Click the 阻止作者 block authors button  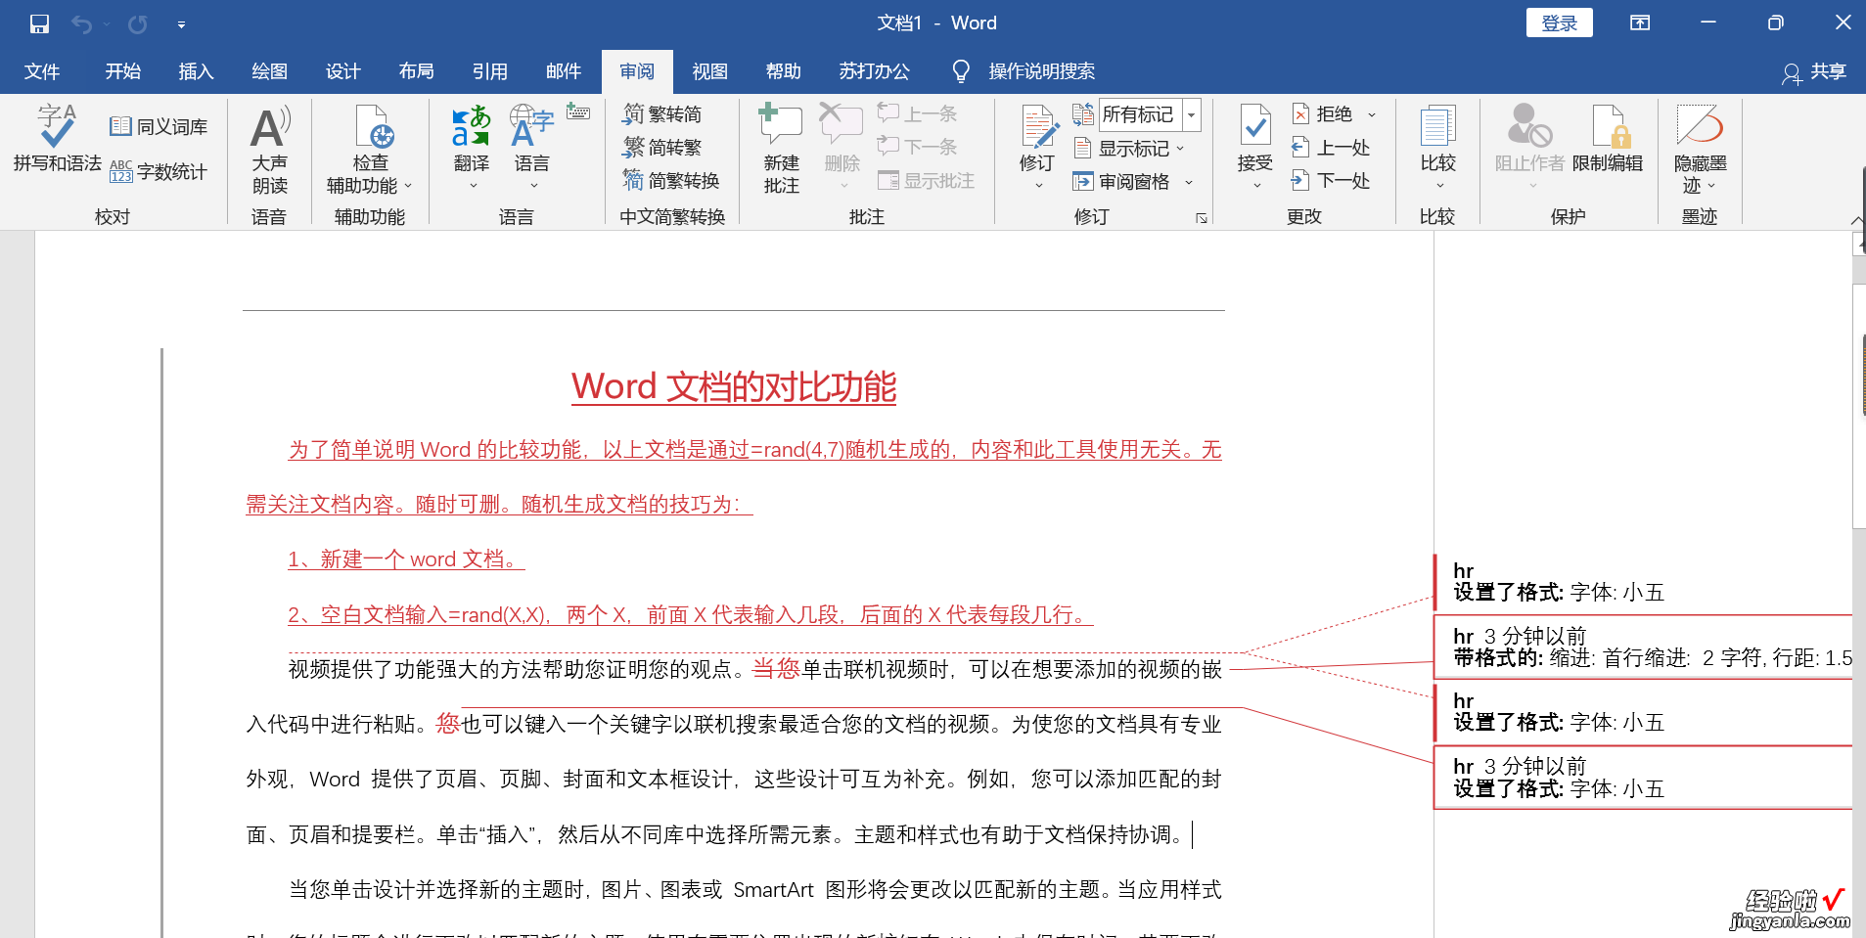[x=1530, y=147]
